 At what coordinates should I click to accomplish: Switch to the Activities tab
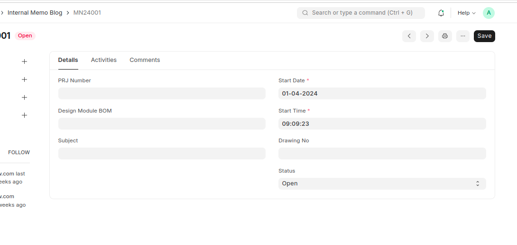[103, 60]
